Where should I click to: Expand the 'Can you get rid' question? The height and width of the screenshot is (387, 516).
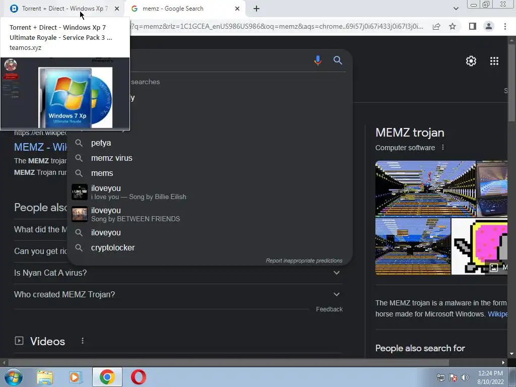tap(40, 251)
